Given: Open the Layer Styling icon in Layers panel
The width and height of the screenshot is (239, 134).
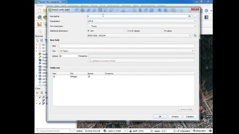Looking at the screenshot, I should pyautogui.click(x=37, y=93).
